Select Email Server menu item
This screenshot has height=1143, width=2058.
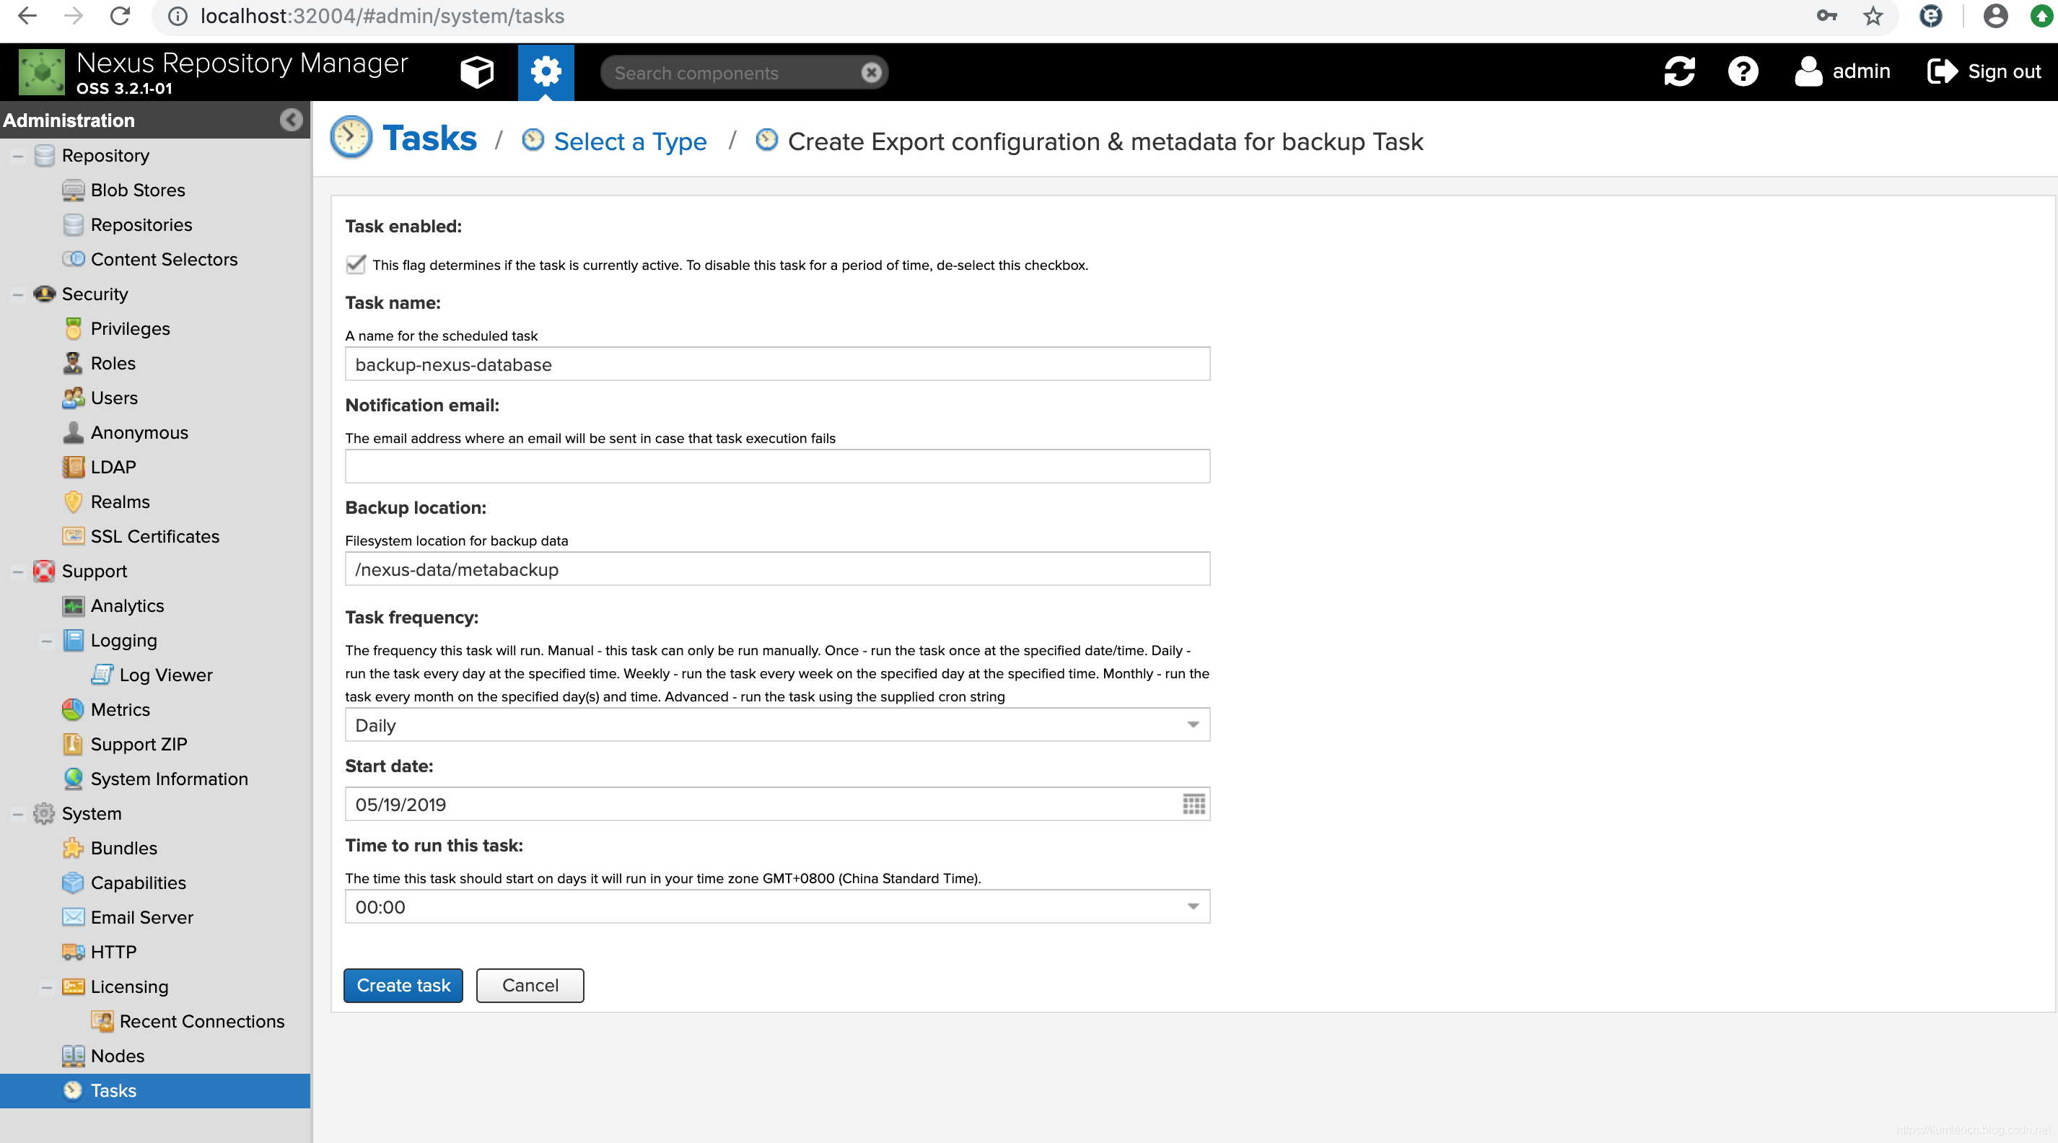141,917
